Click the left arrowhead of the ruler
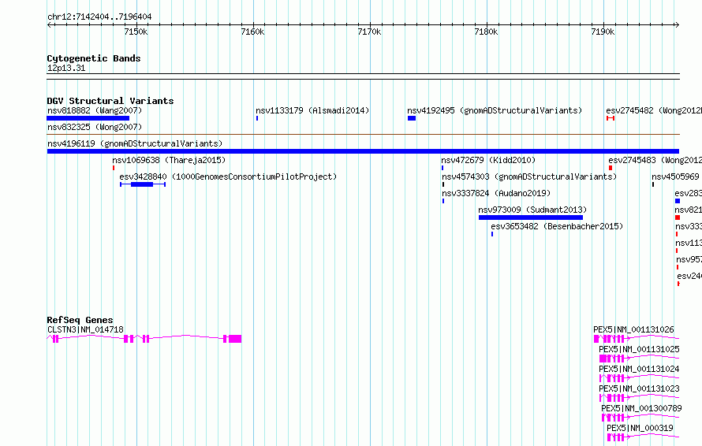The image size is (702, 446). click(x=49, y=24)
